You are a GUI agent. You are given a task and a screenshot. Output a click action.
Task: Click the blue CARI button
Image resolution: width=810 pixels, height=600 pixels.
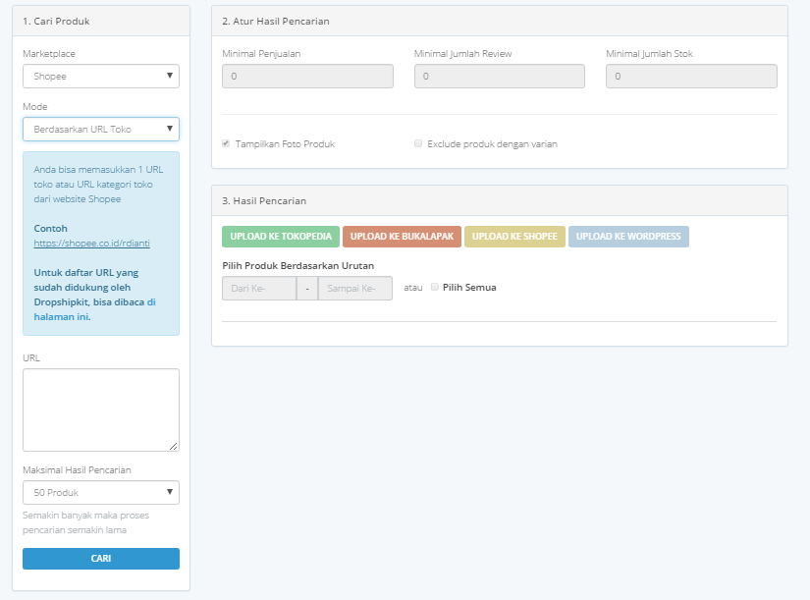(x=101, y=559)
